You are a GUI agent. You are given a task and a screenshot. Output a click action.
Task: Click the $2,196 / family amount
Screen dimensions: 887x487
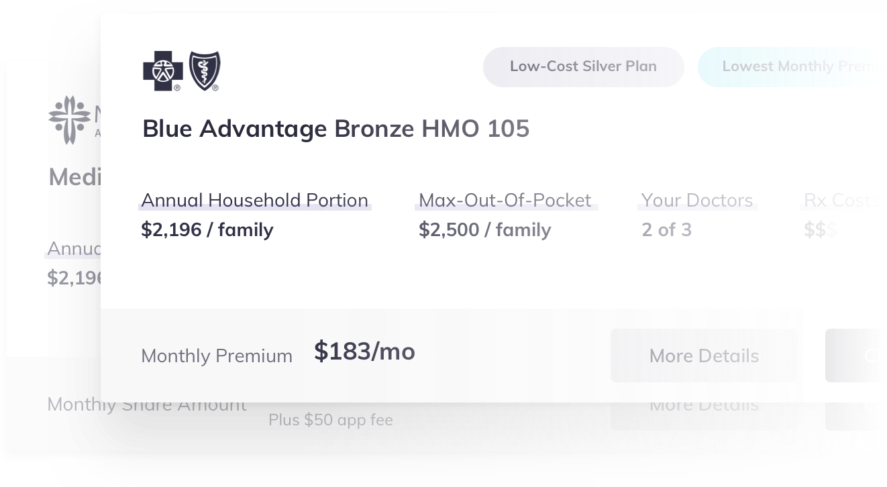click(x=207, y=230)
